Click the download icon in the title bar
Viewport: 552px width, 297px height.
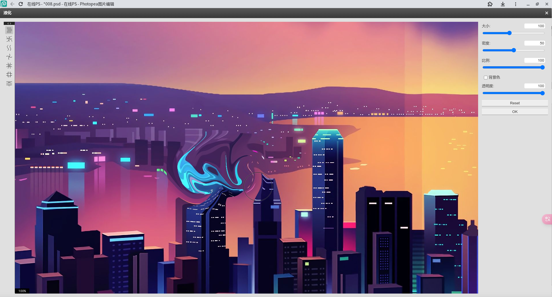(x=503, y=4)
